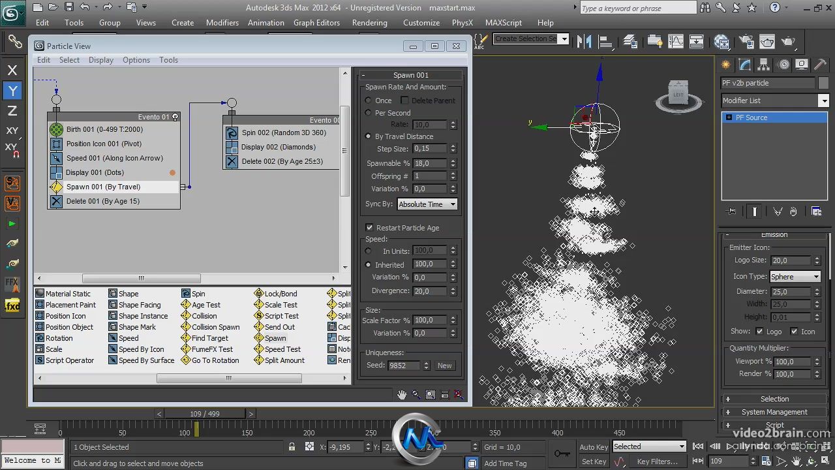The height and width of the screenshot is (470, 835).
Task: Open the Icon Type Sphere dropdown
Action: click(795, 277)
